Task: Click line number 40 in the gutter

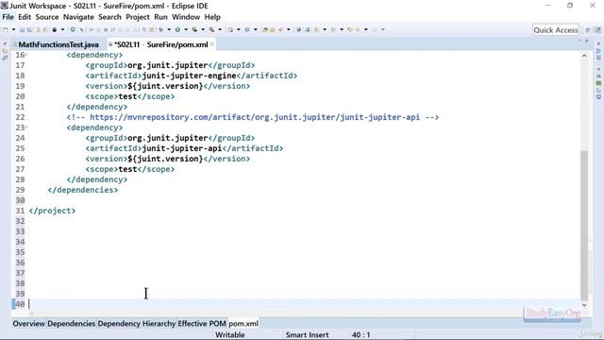Action: coord(20,304)
